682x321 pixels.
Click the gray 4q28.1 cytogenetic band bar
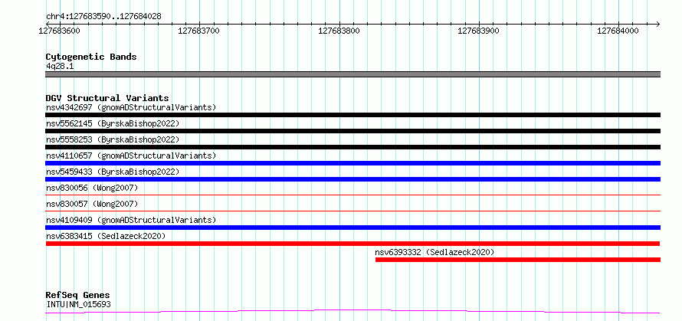[x=352, y=74]
